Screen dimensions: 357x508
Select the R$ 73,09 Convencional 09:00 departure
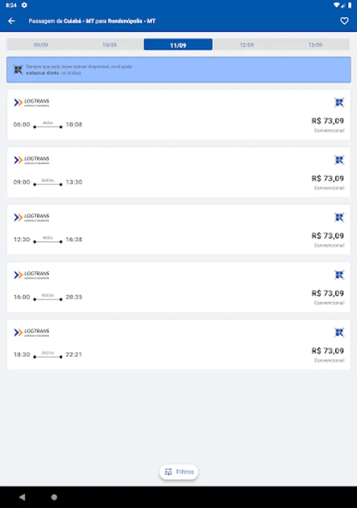(178, 172)
